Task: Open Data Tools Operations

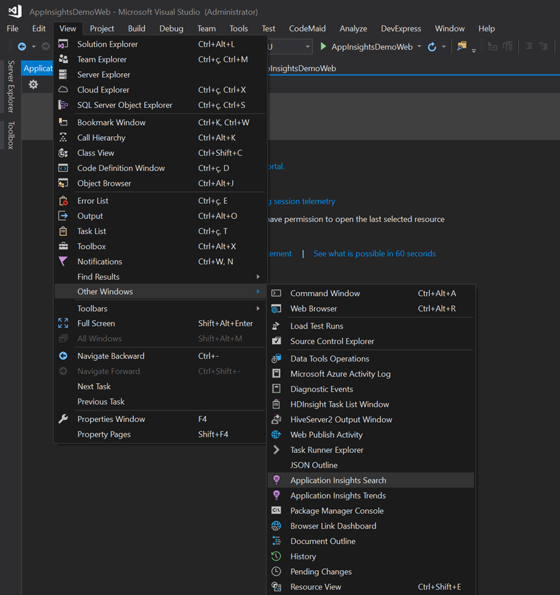Action: [x=371, y=359]
